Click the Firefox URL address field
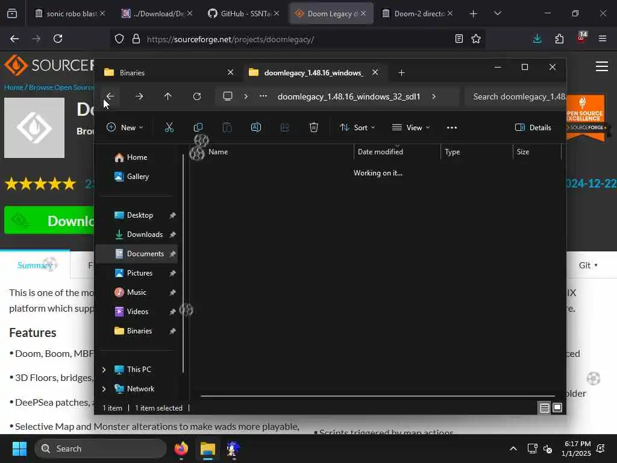 298,39
